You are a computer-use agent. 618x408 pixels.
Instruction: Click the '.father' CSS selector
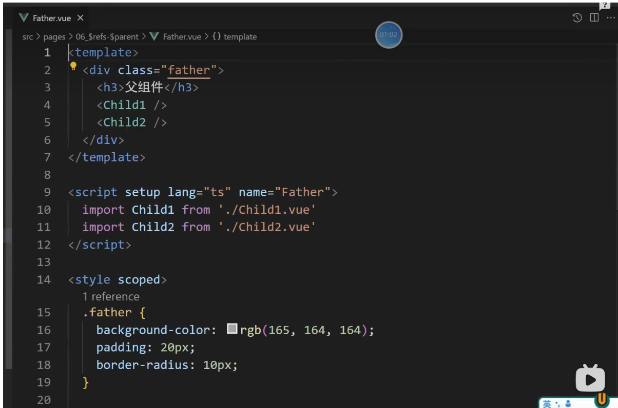pyautogui.click(x=107, y=312)
